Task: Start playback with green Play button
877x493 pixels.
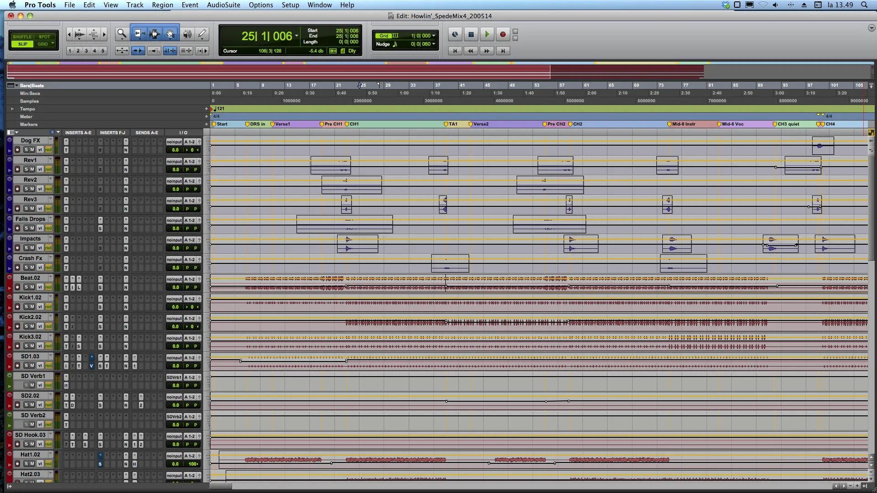Action: 487,34
